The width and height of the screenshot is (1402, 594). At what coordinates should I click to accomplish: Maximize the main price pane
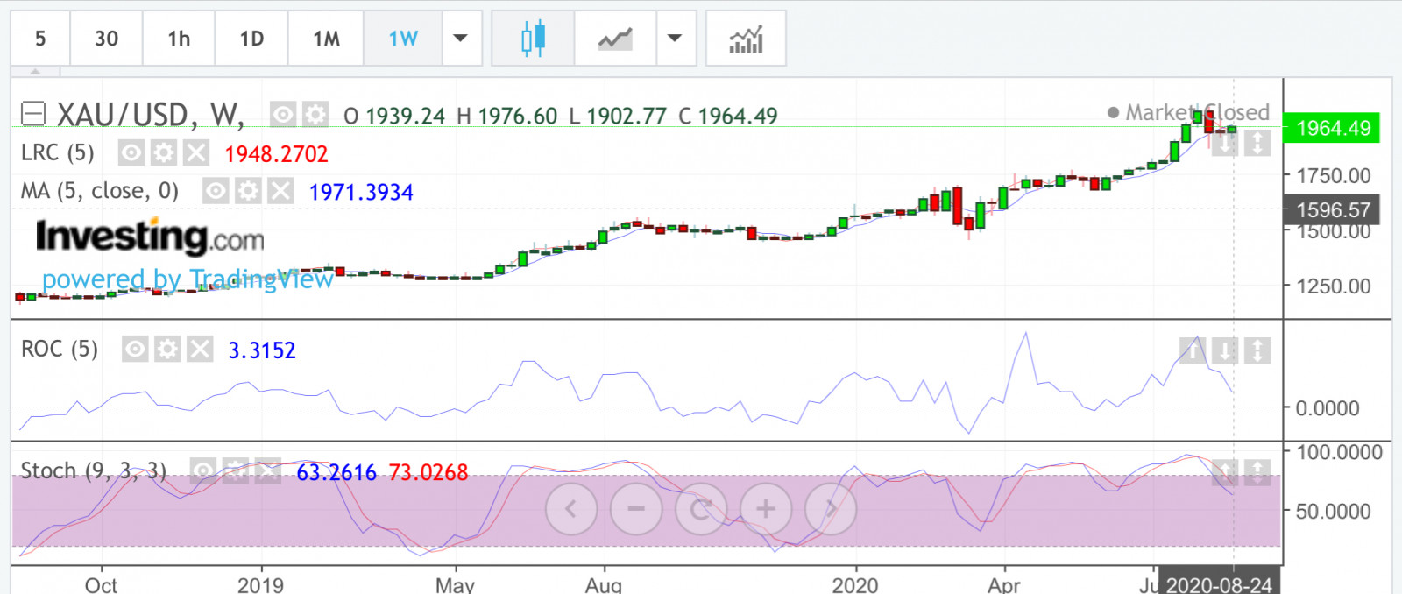click(1257, 142)
